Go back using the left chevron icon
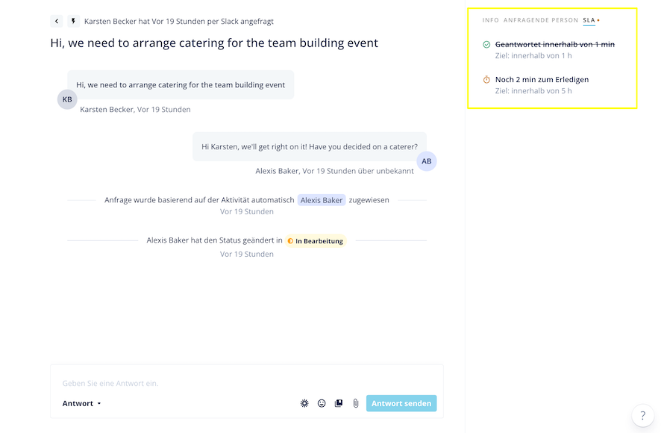 56,21
